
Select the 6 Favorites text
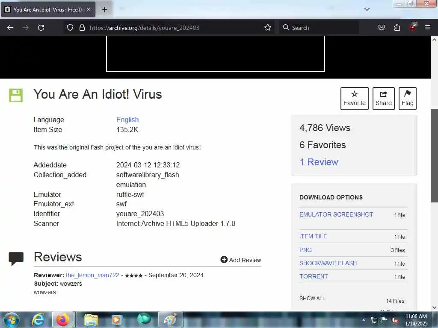click(323, 145)
